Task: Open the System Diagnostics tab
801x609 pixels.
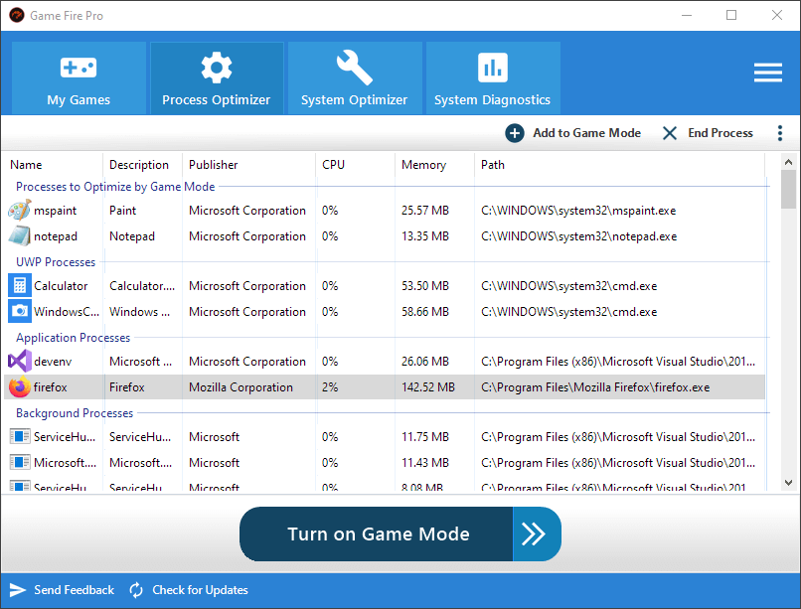Action: pos(493,78)
